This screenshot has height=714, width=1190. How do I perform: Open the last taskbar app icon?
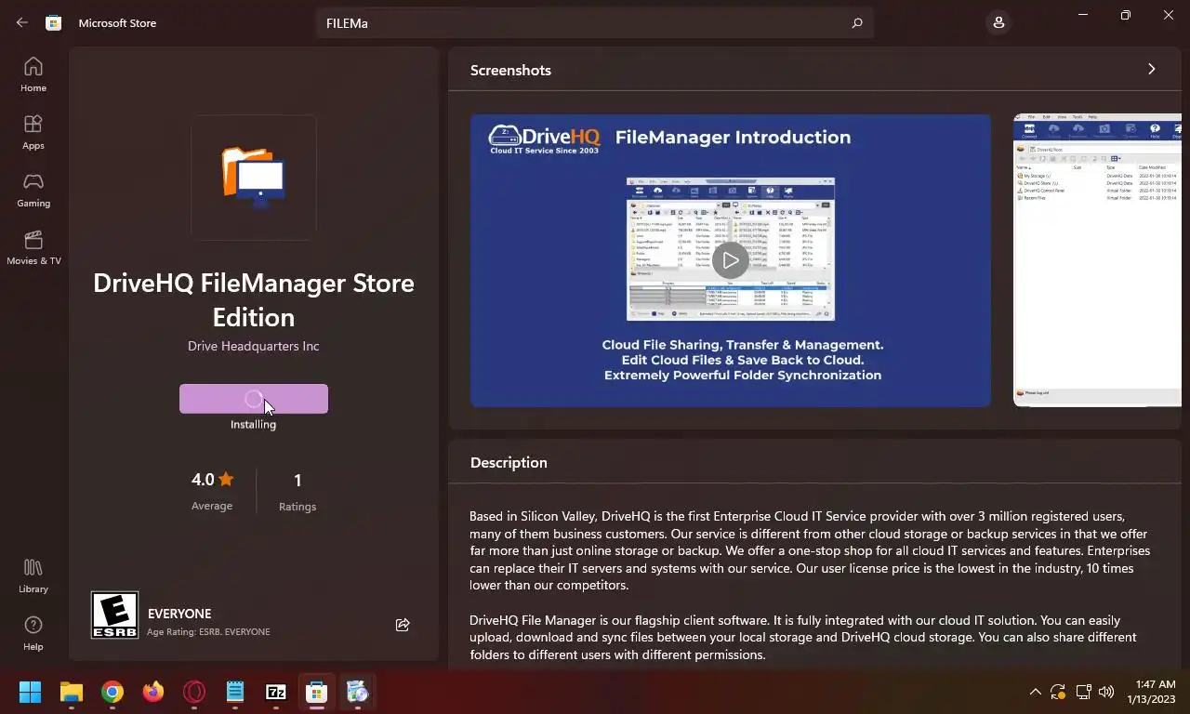click(x=358, y=692)
